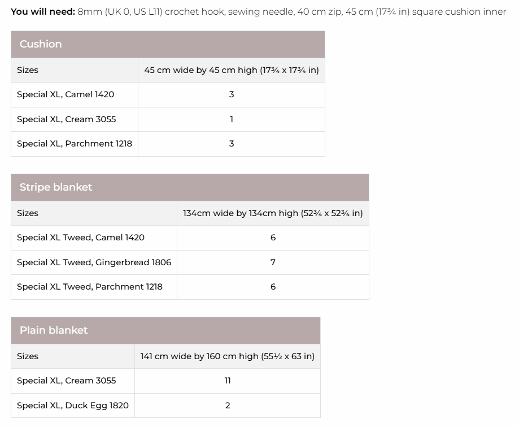Image resolution: width=519 pixels, height=427 pixels.
Task: Click the Plain blanket table header
Action: point(54,330)
